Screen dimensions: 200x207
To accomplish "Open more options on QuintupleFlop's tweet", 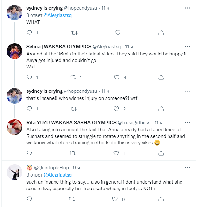I will 187,168.
